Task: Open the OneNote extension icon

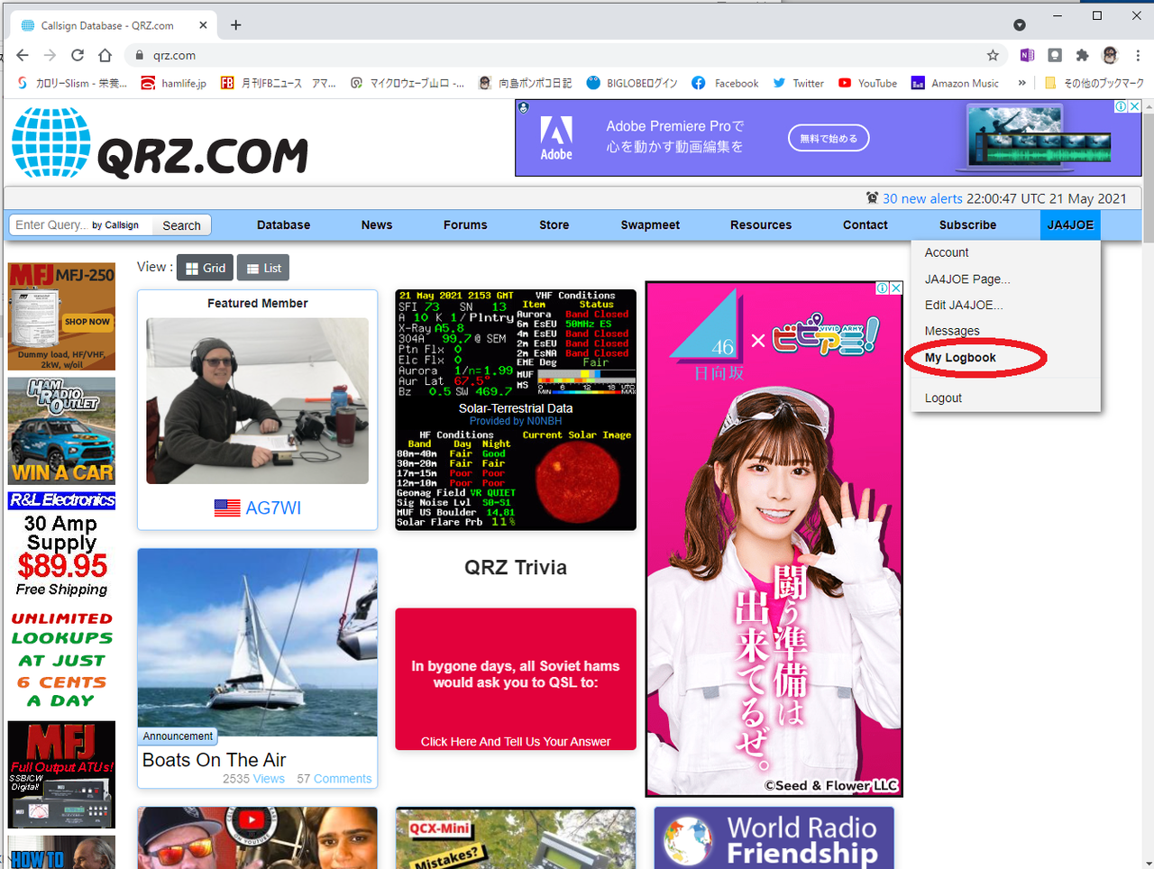Action: tap(1027, 55)
